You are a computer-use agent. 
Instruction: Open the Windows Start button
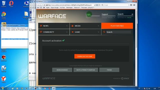[2, 88]
